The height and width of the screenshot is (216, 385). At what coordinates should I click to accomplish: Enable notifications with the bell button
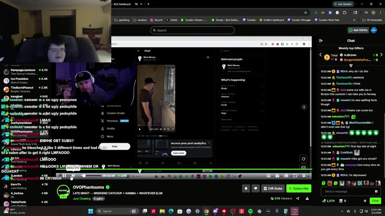pyautogui.click(x=246, y=188)
